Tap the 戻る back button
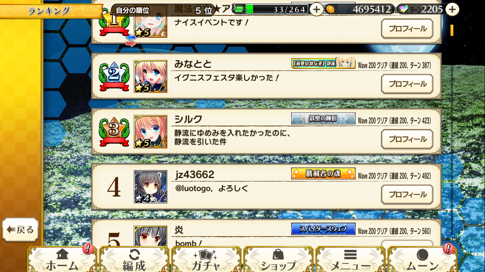 pyautogui.click(x=20, y=230)
